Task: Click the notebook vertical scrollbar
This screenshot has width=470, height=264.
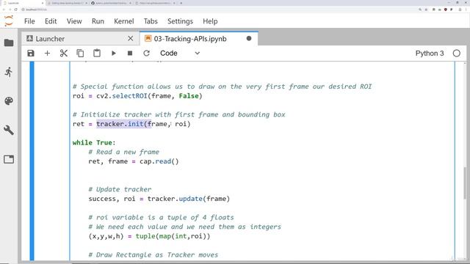Action: point(465,183)
